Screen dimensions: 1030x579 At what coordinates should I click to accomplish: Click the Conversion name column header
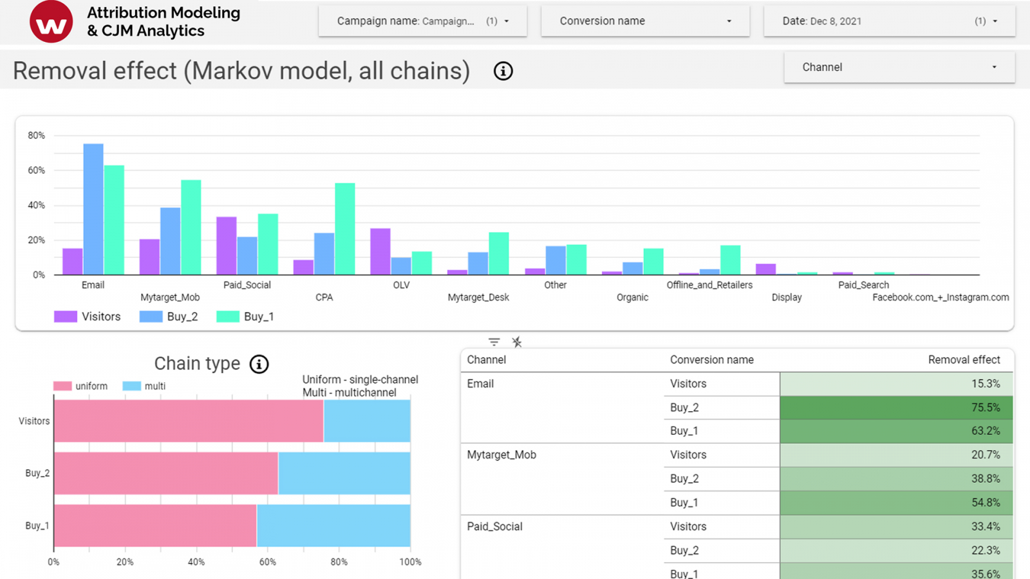coord(711,360)
